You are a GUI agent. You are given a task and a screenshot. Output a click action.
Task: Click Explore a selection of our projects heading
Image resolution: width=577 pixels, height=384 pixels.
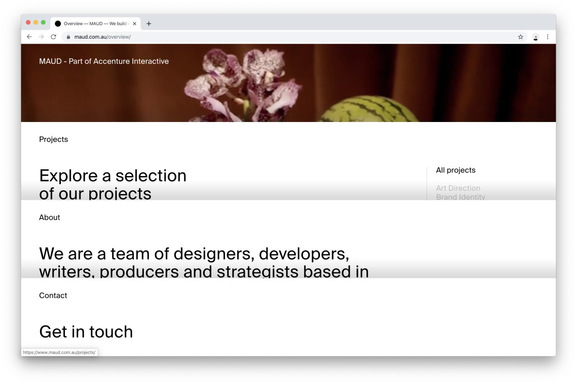click(x=113, y=184)
